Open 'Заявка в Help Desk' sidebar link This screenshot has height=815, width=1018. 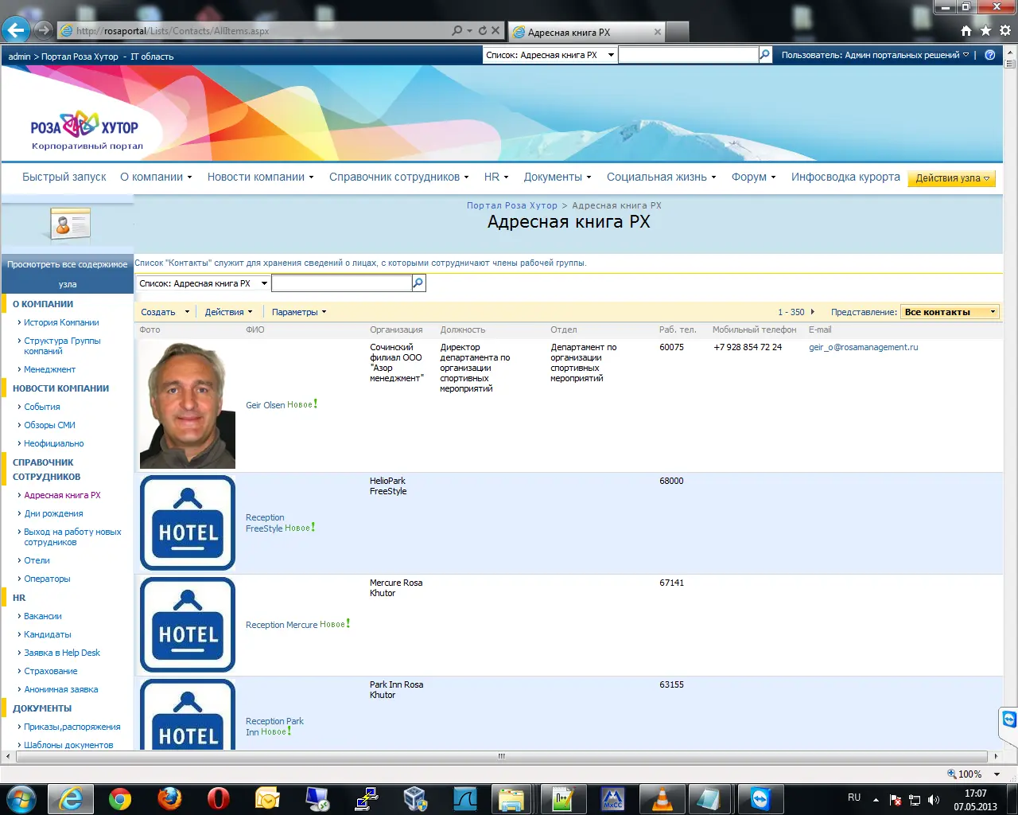click(62, 653)
